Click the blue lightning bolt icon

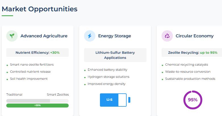(90, 36)
